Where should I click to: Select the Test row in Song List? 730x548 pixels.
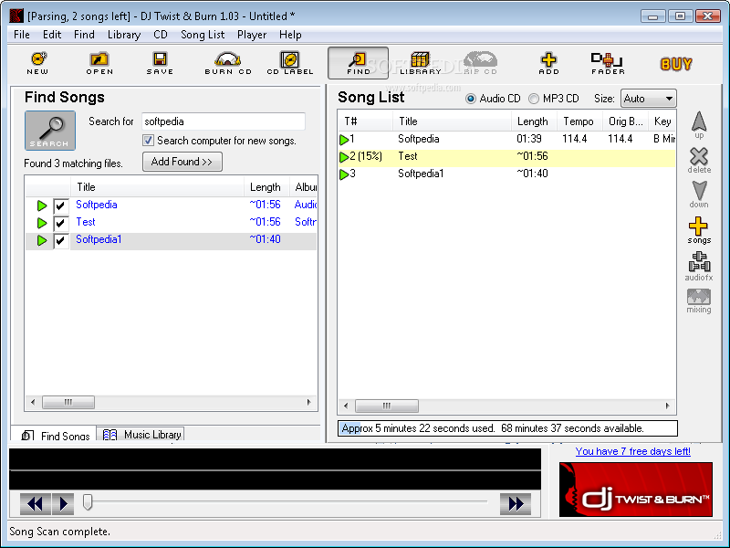click(x=506, y=156)
